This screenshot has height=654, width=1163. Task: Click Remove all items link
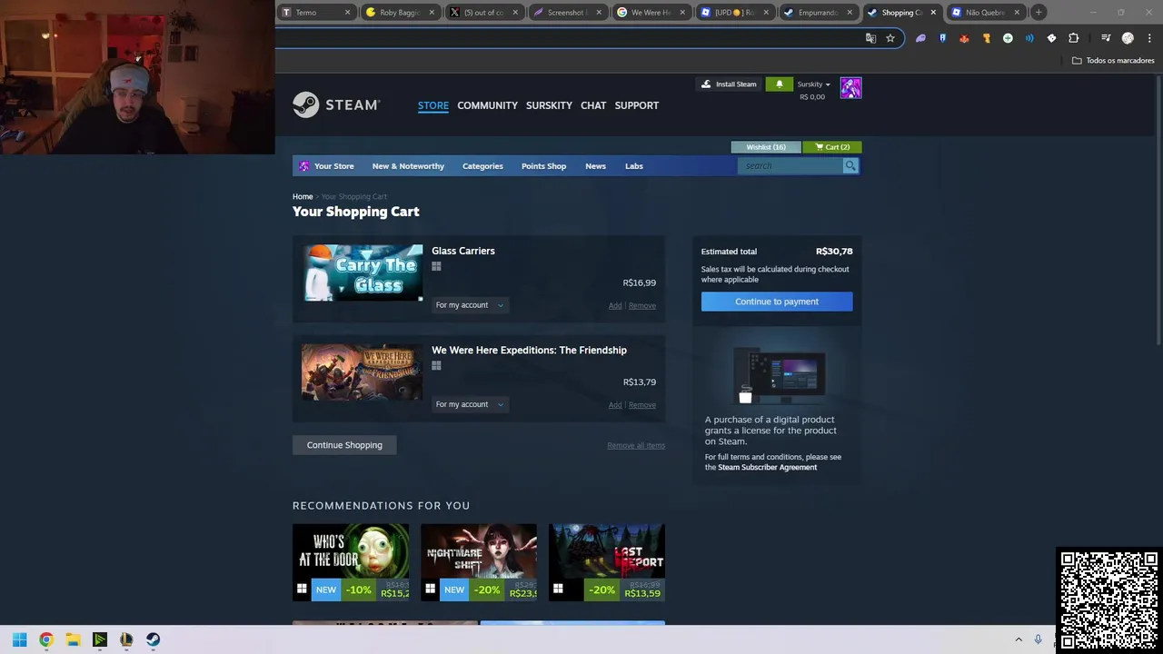(636, 445)
